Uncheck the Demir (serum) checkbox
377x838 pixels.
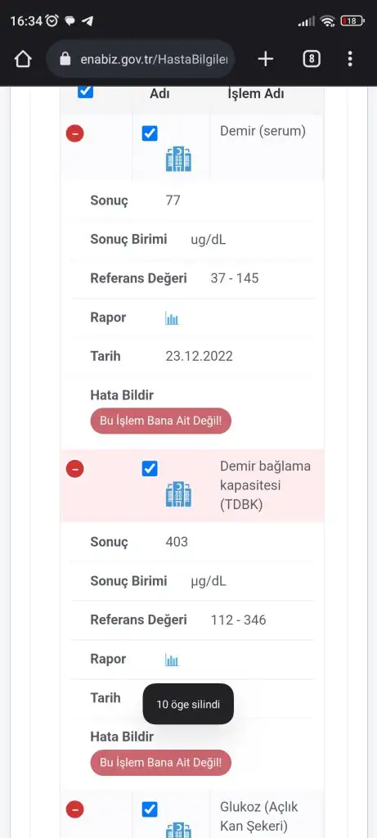point(150,133)
